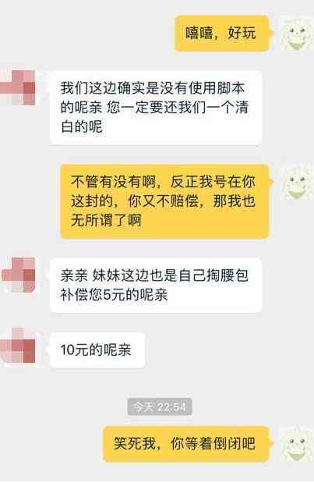Select the "笑死我，你等着倒闭吧" bubble
Viewport: 314px width, 483px height.
point(186,444)
